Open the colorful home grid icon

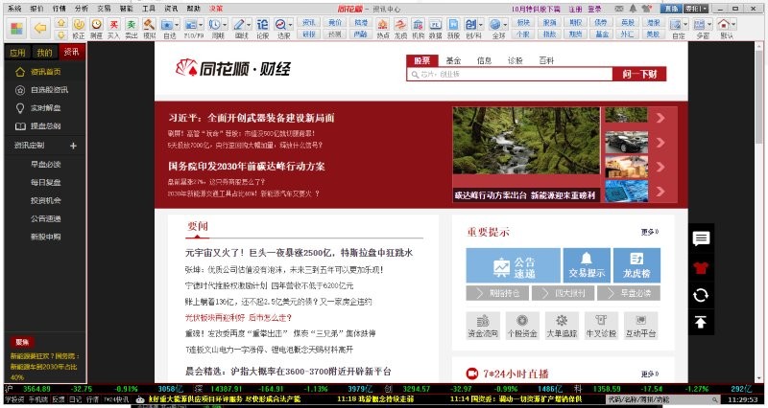[16, 29]
